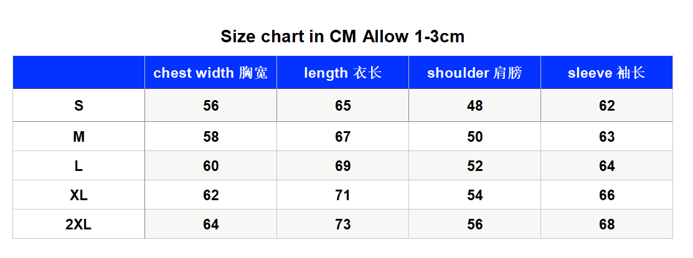Select the chest width column header
This screenshot has height=258, width=693.
211,72
